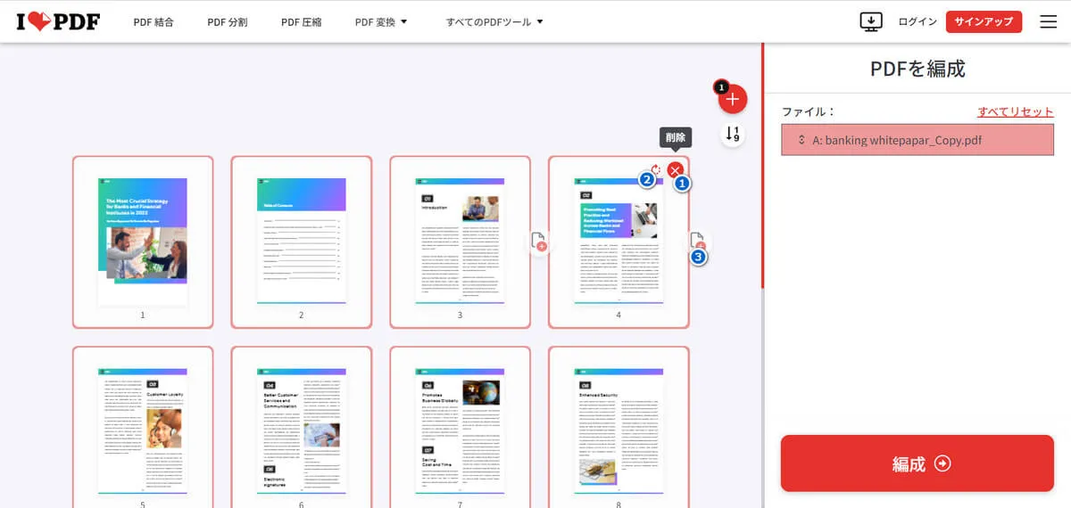The width and height of the screenshot is (1071, 508).
Task: Click the iLovePDF logo
Action: pos(57,21)
